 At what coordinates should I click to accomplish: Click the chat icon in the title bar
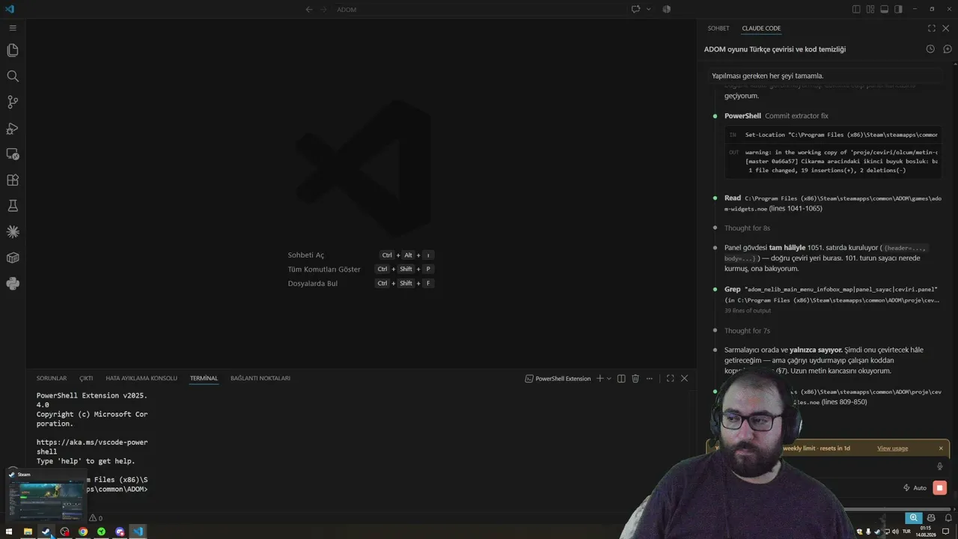coord(635,9)
